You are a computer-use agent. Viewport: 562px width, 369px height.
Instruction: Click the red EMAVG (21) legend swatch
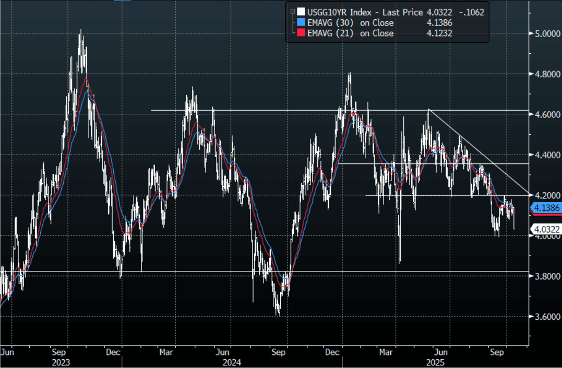point(300,33)
